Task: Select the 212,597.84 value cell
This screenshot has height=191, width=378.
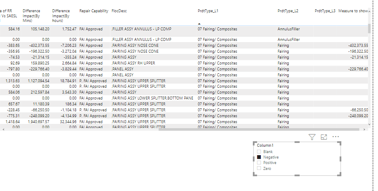Action: click(x=40, y=92)
